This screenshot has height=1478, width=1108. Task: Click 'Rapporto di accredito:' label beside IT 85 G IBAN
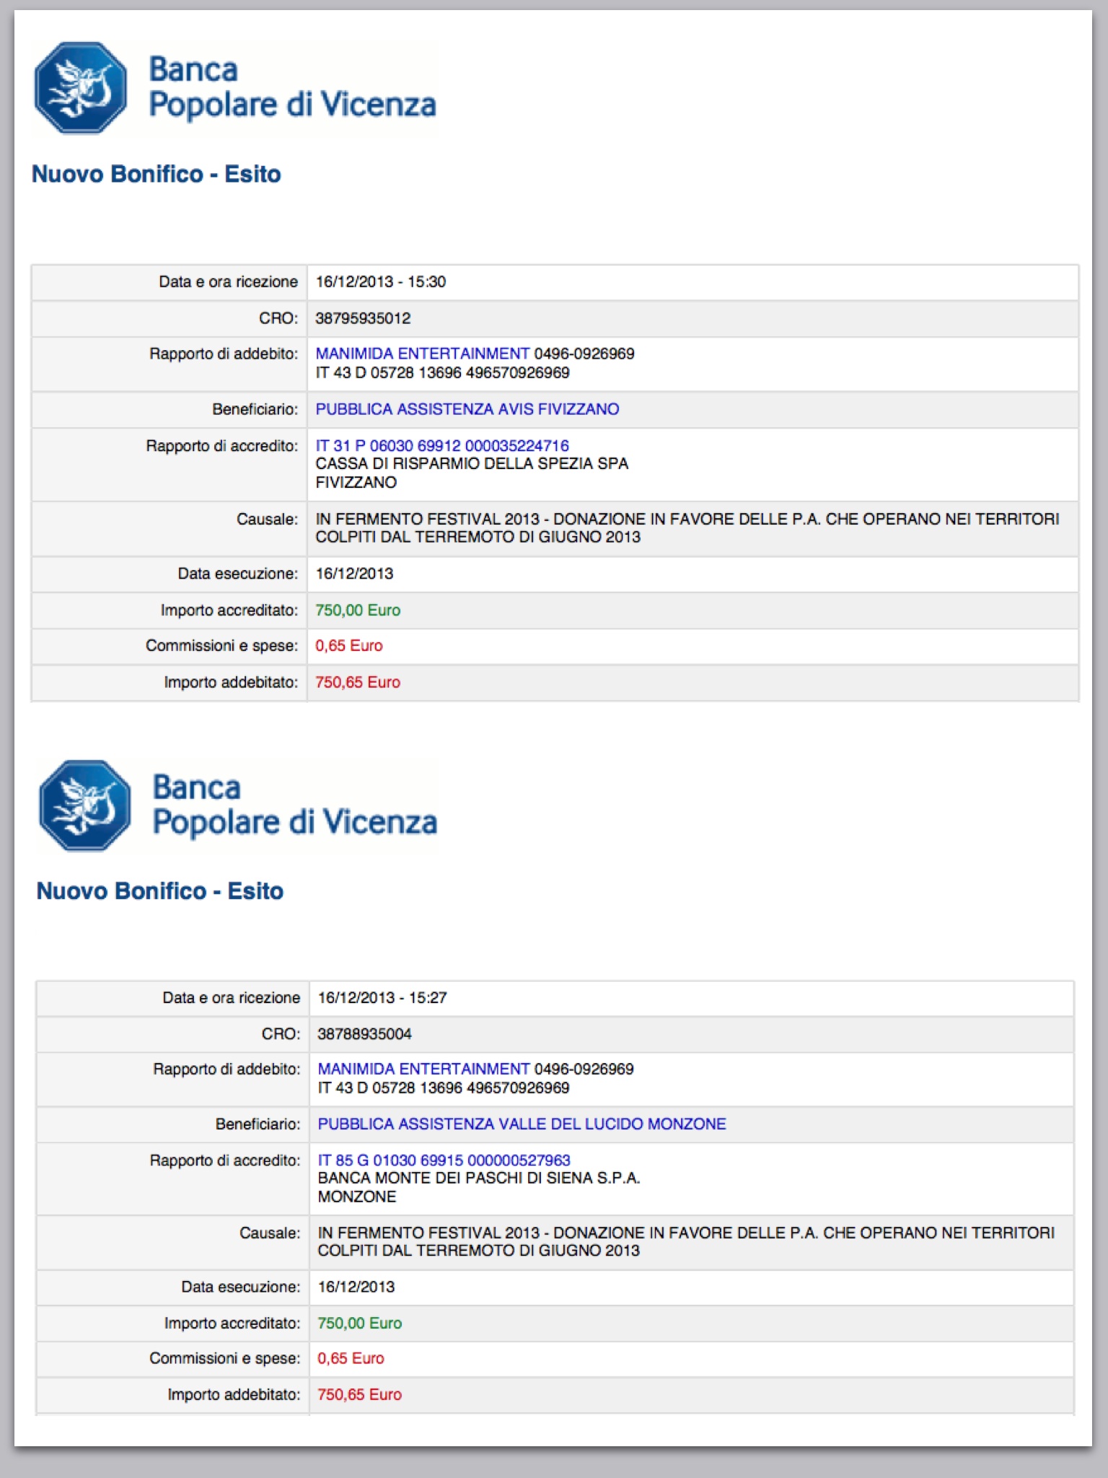click(225, 1160)
